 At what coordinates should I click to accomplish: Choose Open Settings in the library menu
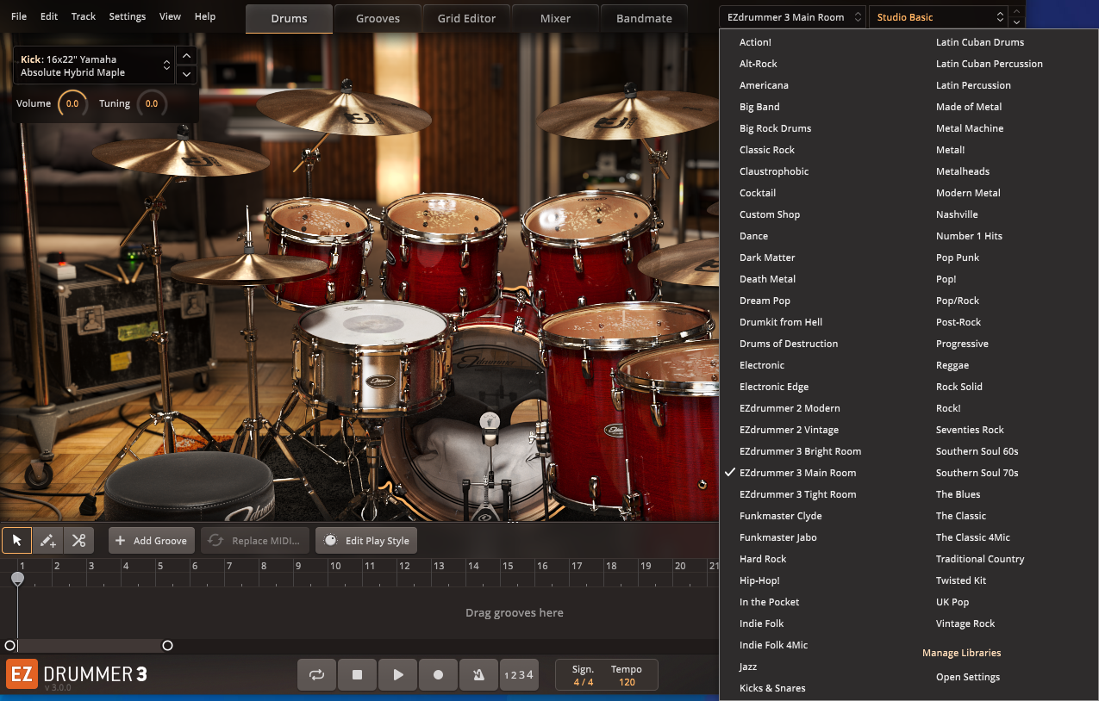pos(968,677)
